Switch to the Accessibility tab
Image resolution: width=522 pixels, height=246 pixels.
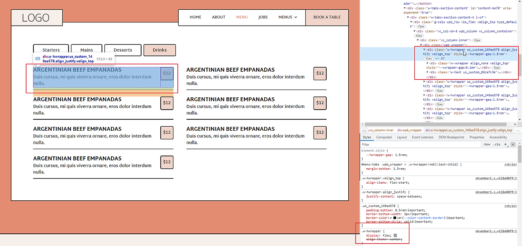(x=498, y=137)
